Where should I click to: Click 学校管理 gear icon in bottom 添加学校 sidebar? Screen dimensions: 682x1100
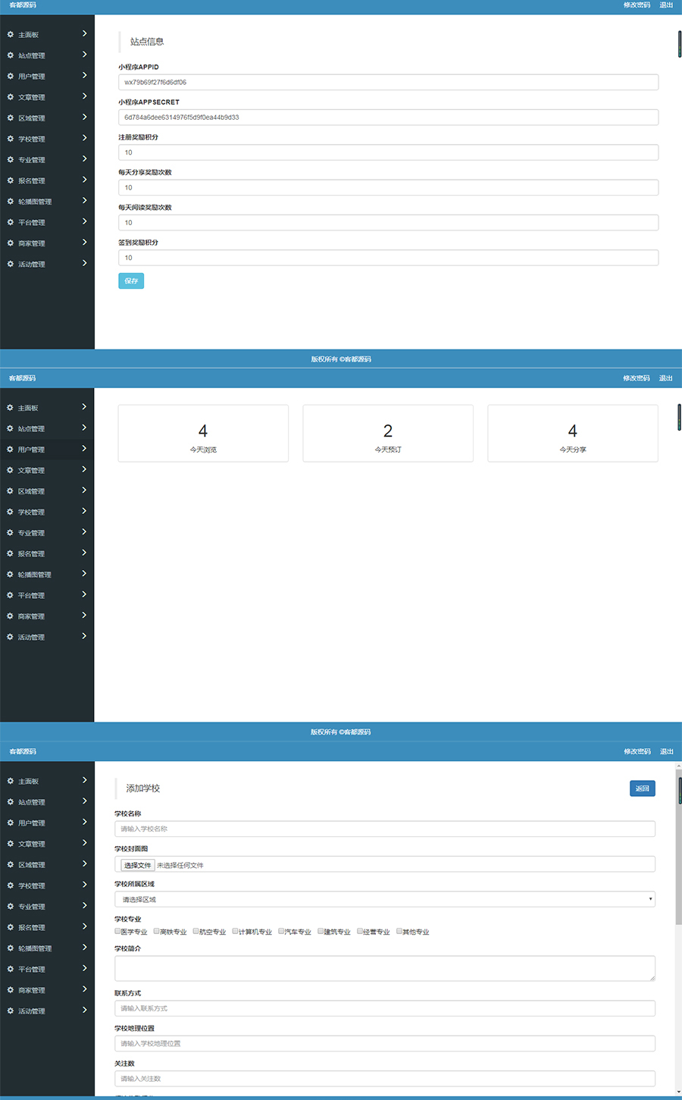[11, 885]
